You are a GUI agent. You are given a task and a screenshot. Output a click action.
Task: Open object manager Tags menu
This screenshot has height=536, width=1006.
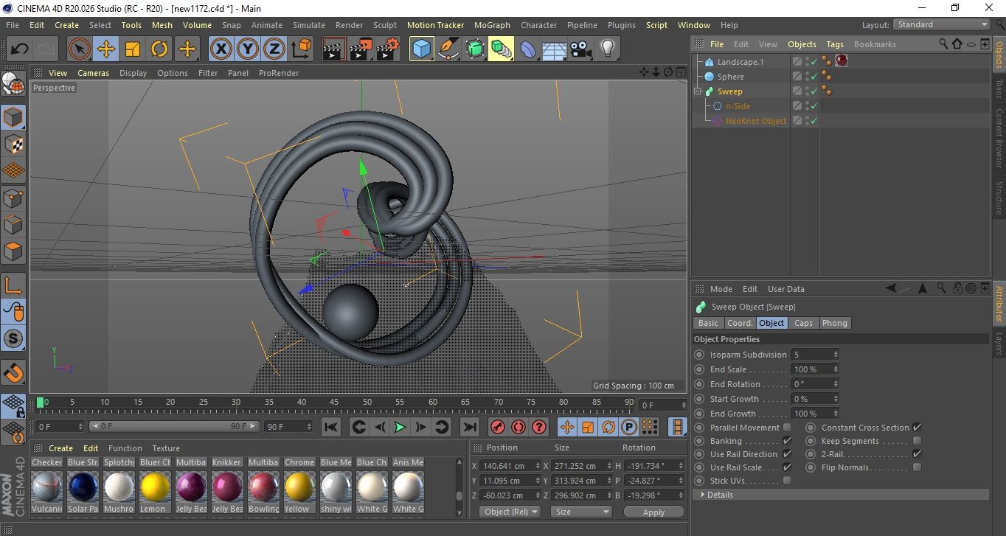point(835,44)
